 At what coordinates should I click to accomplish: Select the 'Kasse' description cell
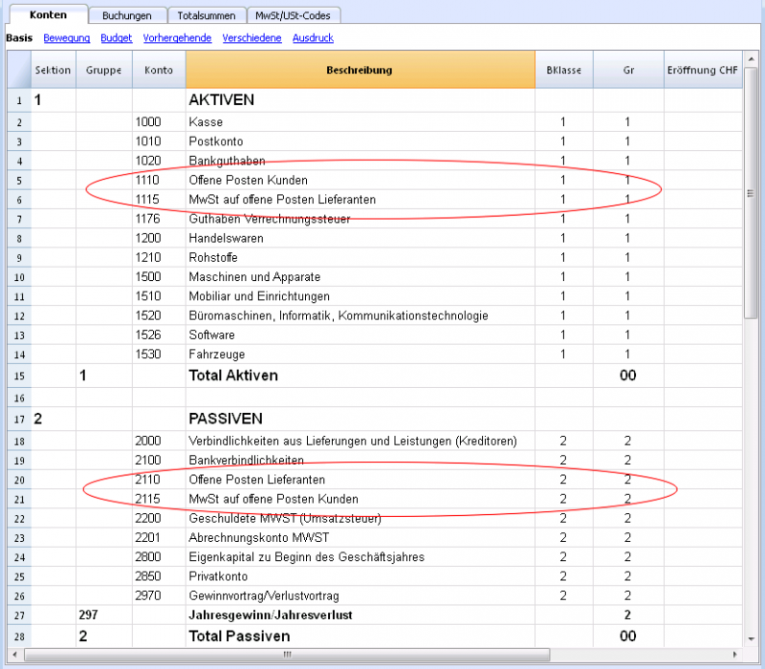coord(361,122)
